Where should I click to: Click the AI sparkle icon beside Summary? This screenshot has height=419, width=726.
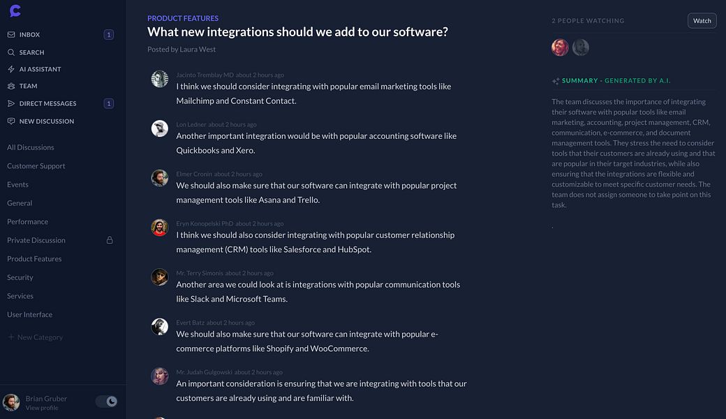(x=556, y=81)
